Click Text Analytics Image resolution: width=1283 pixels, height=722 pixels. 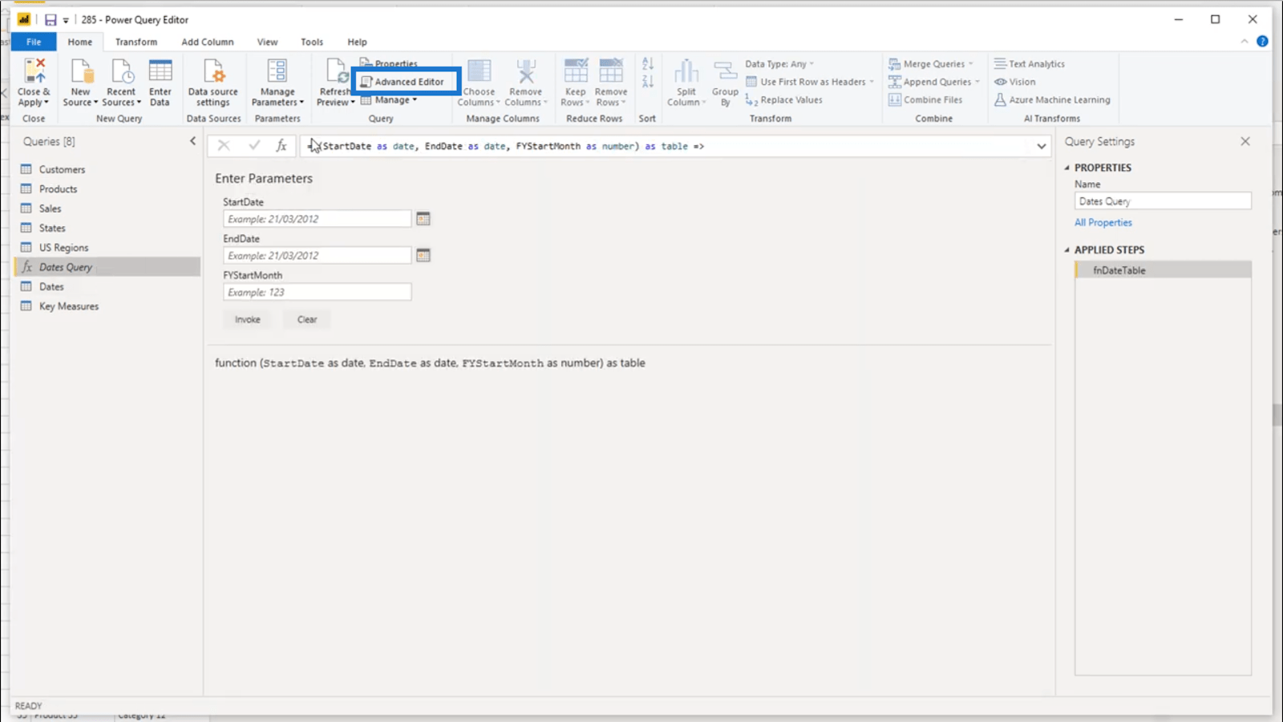tap(1030, 64)
